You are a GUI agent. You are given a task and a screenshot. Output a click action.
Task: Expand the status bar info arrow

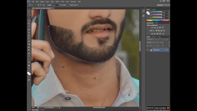(59, 108)
